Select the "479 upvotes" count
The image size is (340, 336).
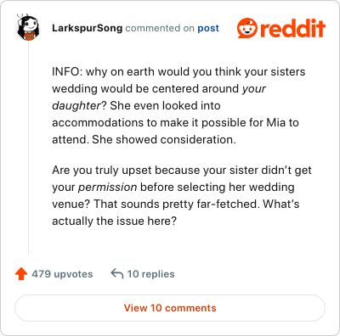point(62,274)
